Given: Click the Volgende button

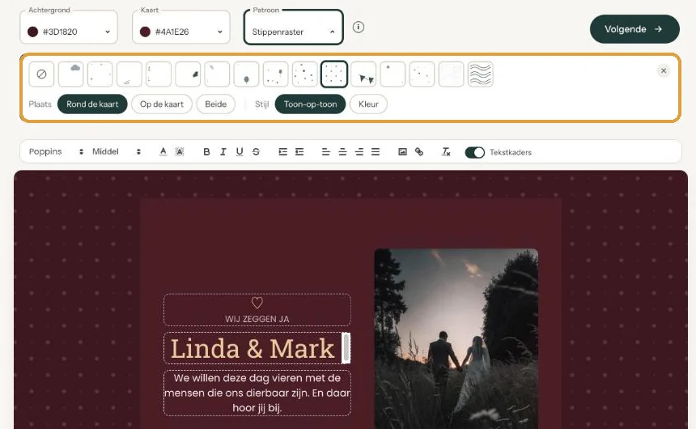Looking at the screenshot, I should click(634, 29).
